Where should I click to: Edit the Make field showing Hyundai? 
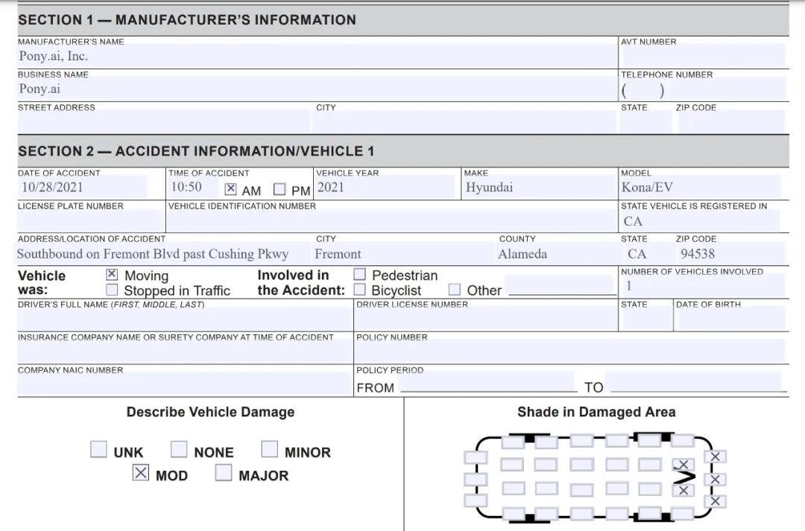coord(540,187)
